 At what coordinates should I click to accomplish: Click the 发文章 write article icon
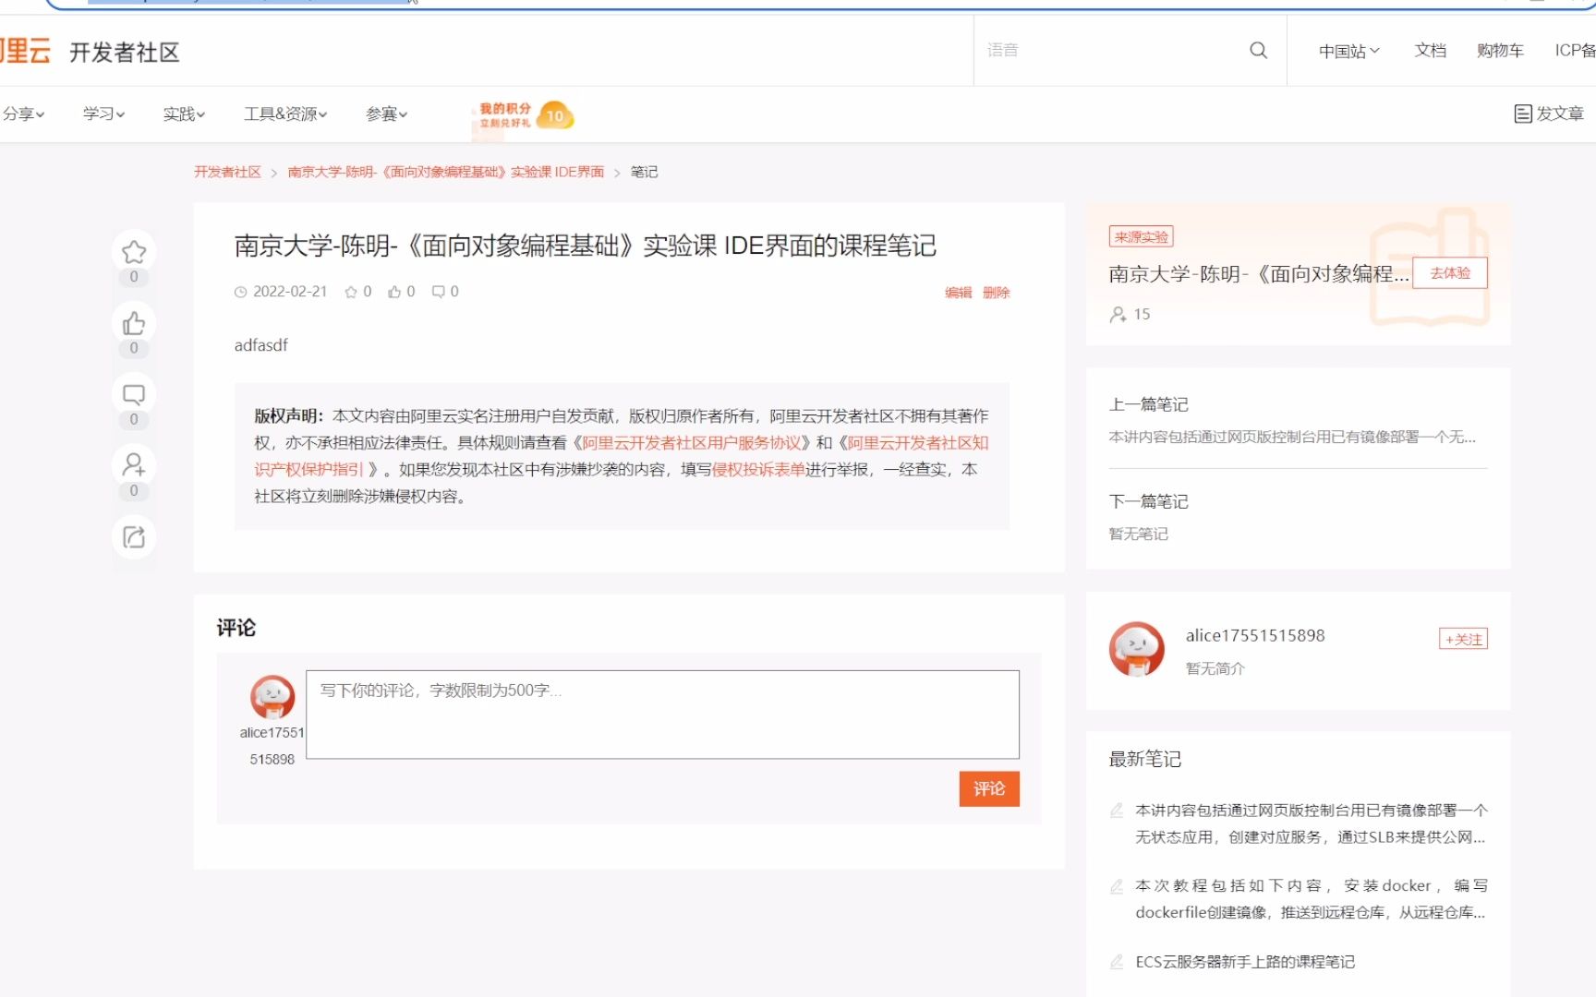1523,114
